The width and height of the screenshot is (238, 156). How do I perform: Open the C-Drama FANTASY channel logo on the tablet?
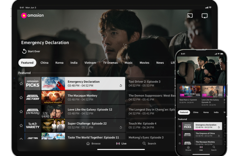33,111
